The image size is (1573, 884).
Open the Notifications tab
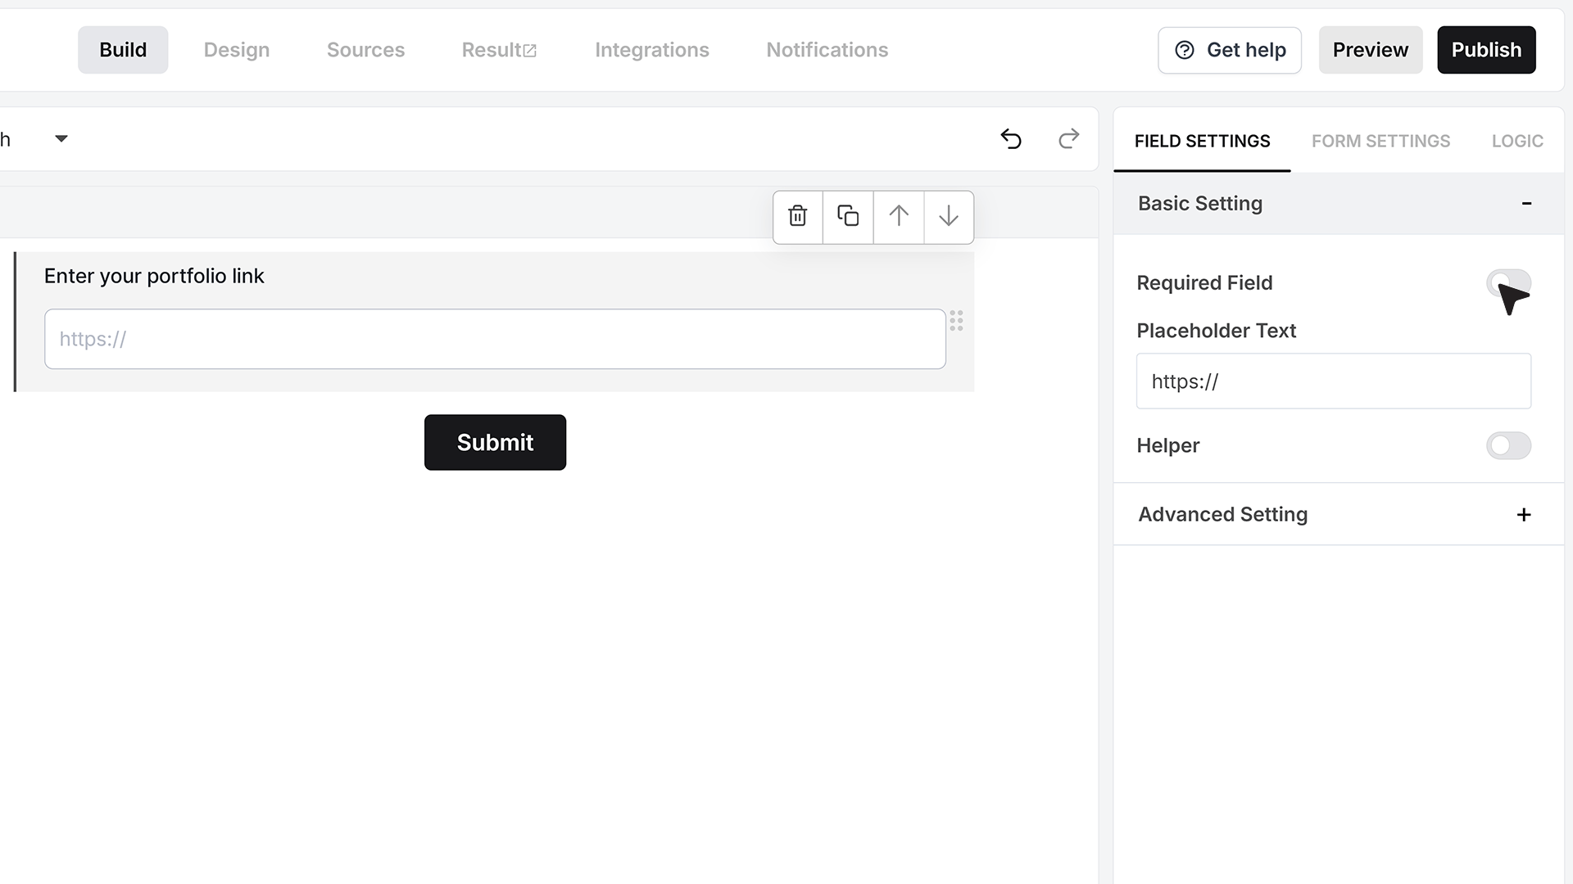[x=827, y=50]
